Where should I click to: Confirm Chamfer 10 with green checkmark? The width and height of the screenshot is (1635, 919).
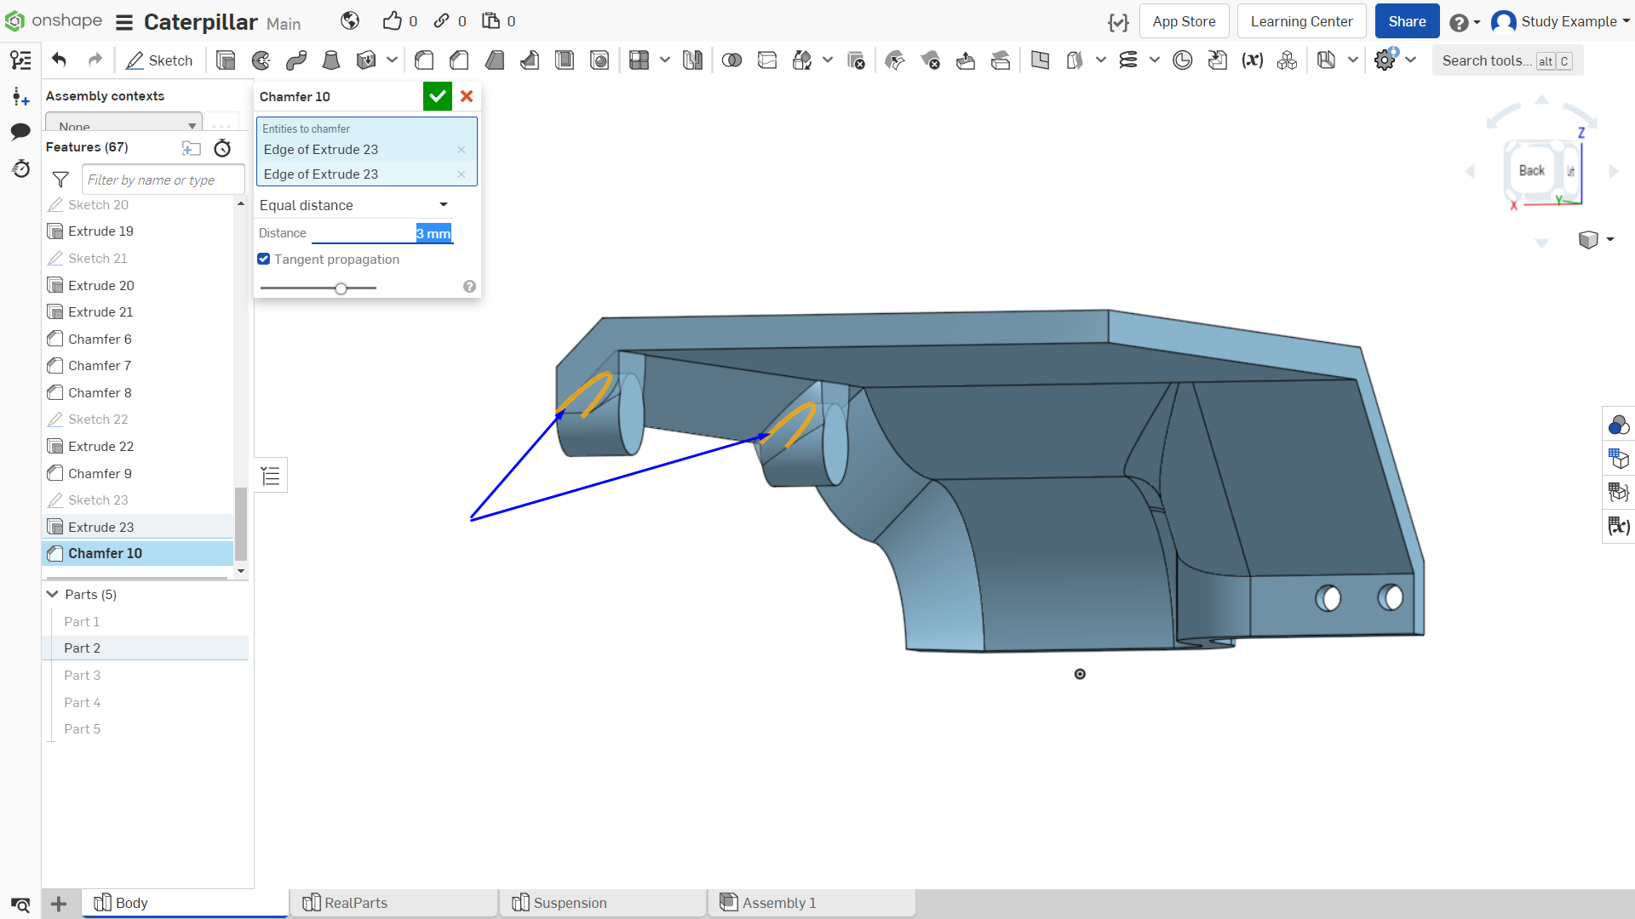(438, 96)
